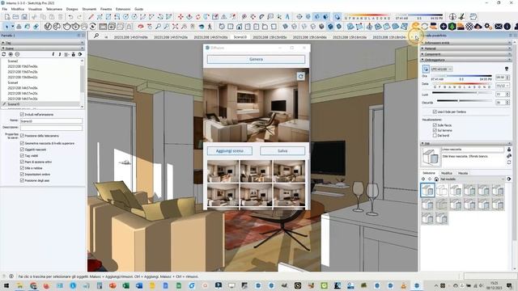Viewport: 518px width, 291px height.
Task: Open the 'Nel modello' styles dropdown
Action: tap(473, 179)
